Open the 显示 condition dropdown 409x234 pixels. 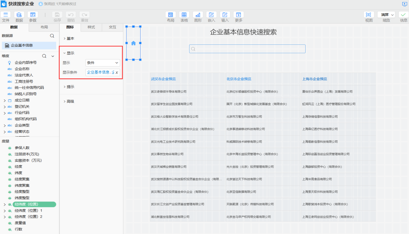103,63
